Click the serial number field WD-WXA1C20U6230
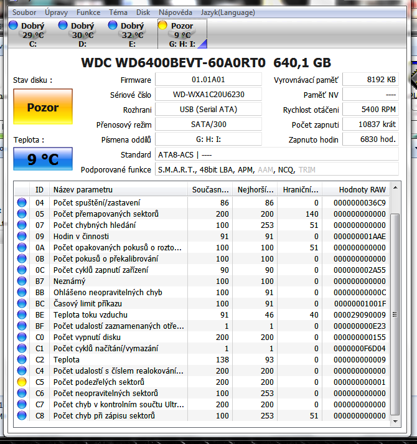The height and width of the screenshot is (444, 417). pyautogui.click(x=208, y=95)
